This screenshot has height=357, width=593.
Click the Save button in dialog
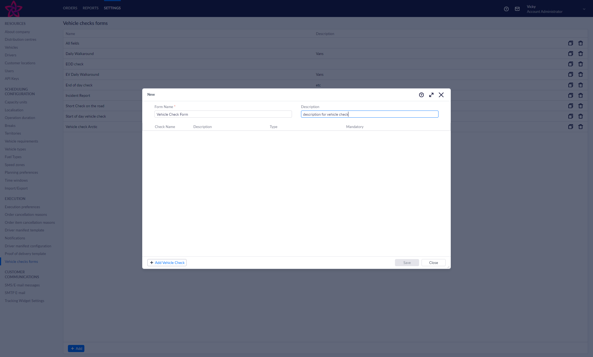click(407, 263)
